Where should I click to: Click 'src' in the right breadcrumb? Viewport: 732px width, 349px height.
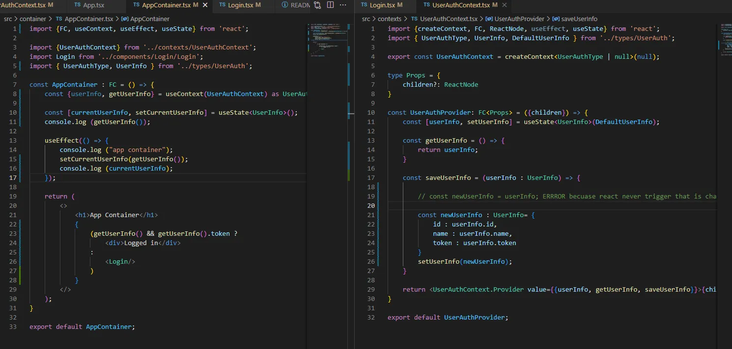click(367, 19)
